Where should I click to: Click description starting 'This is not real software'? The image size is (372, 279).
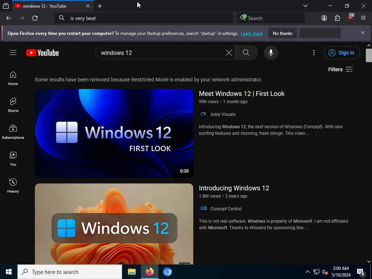[273, 224]
